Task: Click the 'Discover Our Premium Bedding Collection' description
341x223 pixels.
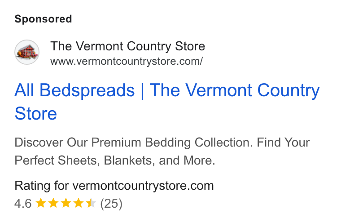Action: pos(134,143)
